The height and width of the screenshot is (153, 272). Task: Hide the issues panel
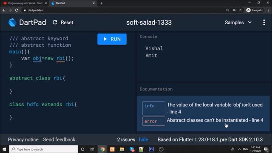[x=144, y=139]
